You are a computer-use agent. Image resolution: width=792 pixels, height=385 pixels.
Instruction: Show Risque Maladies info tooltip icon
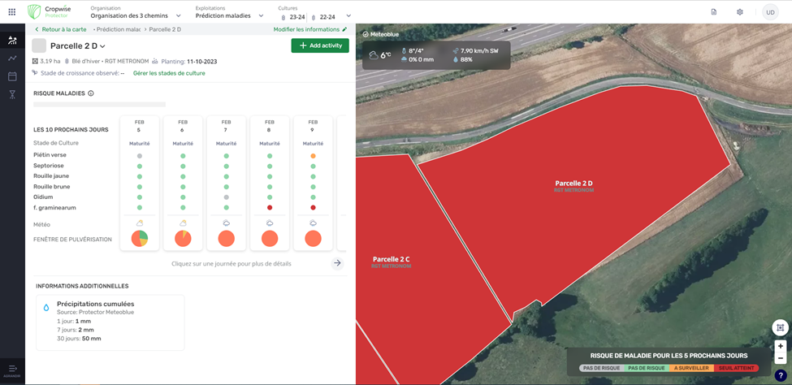[x=91, y=93]
